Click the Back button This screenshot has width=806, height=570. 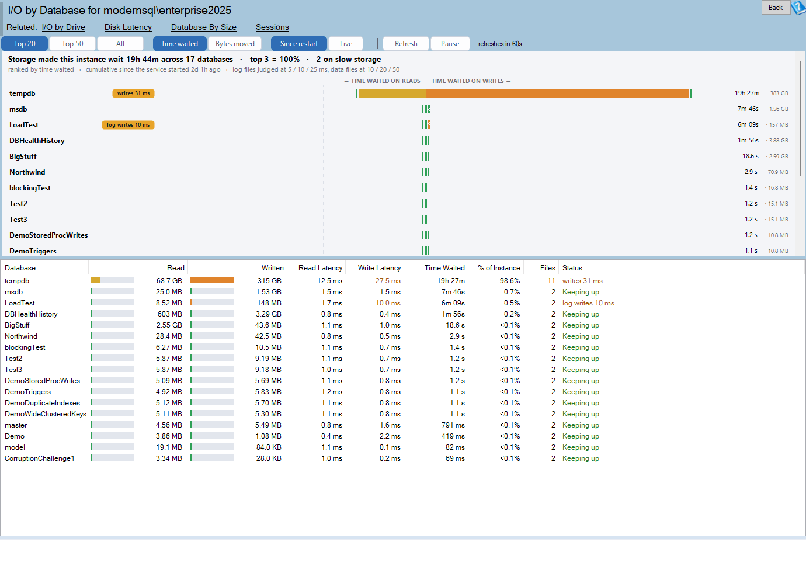[x=776, y=8]
